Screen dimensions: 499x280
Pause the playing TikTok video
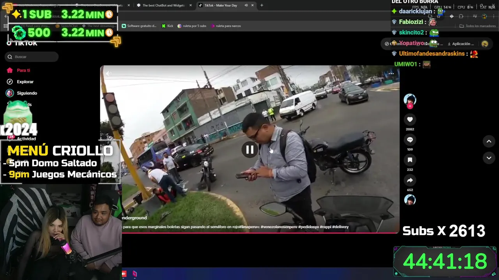250,150
